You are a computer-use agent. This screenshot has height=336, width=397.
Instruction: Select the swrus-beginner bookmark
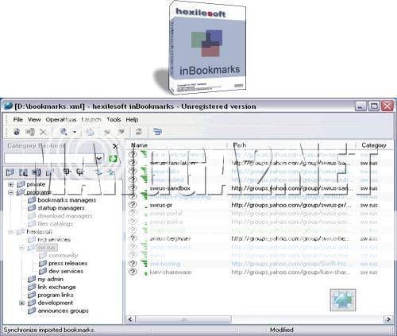tap(170, 239)
